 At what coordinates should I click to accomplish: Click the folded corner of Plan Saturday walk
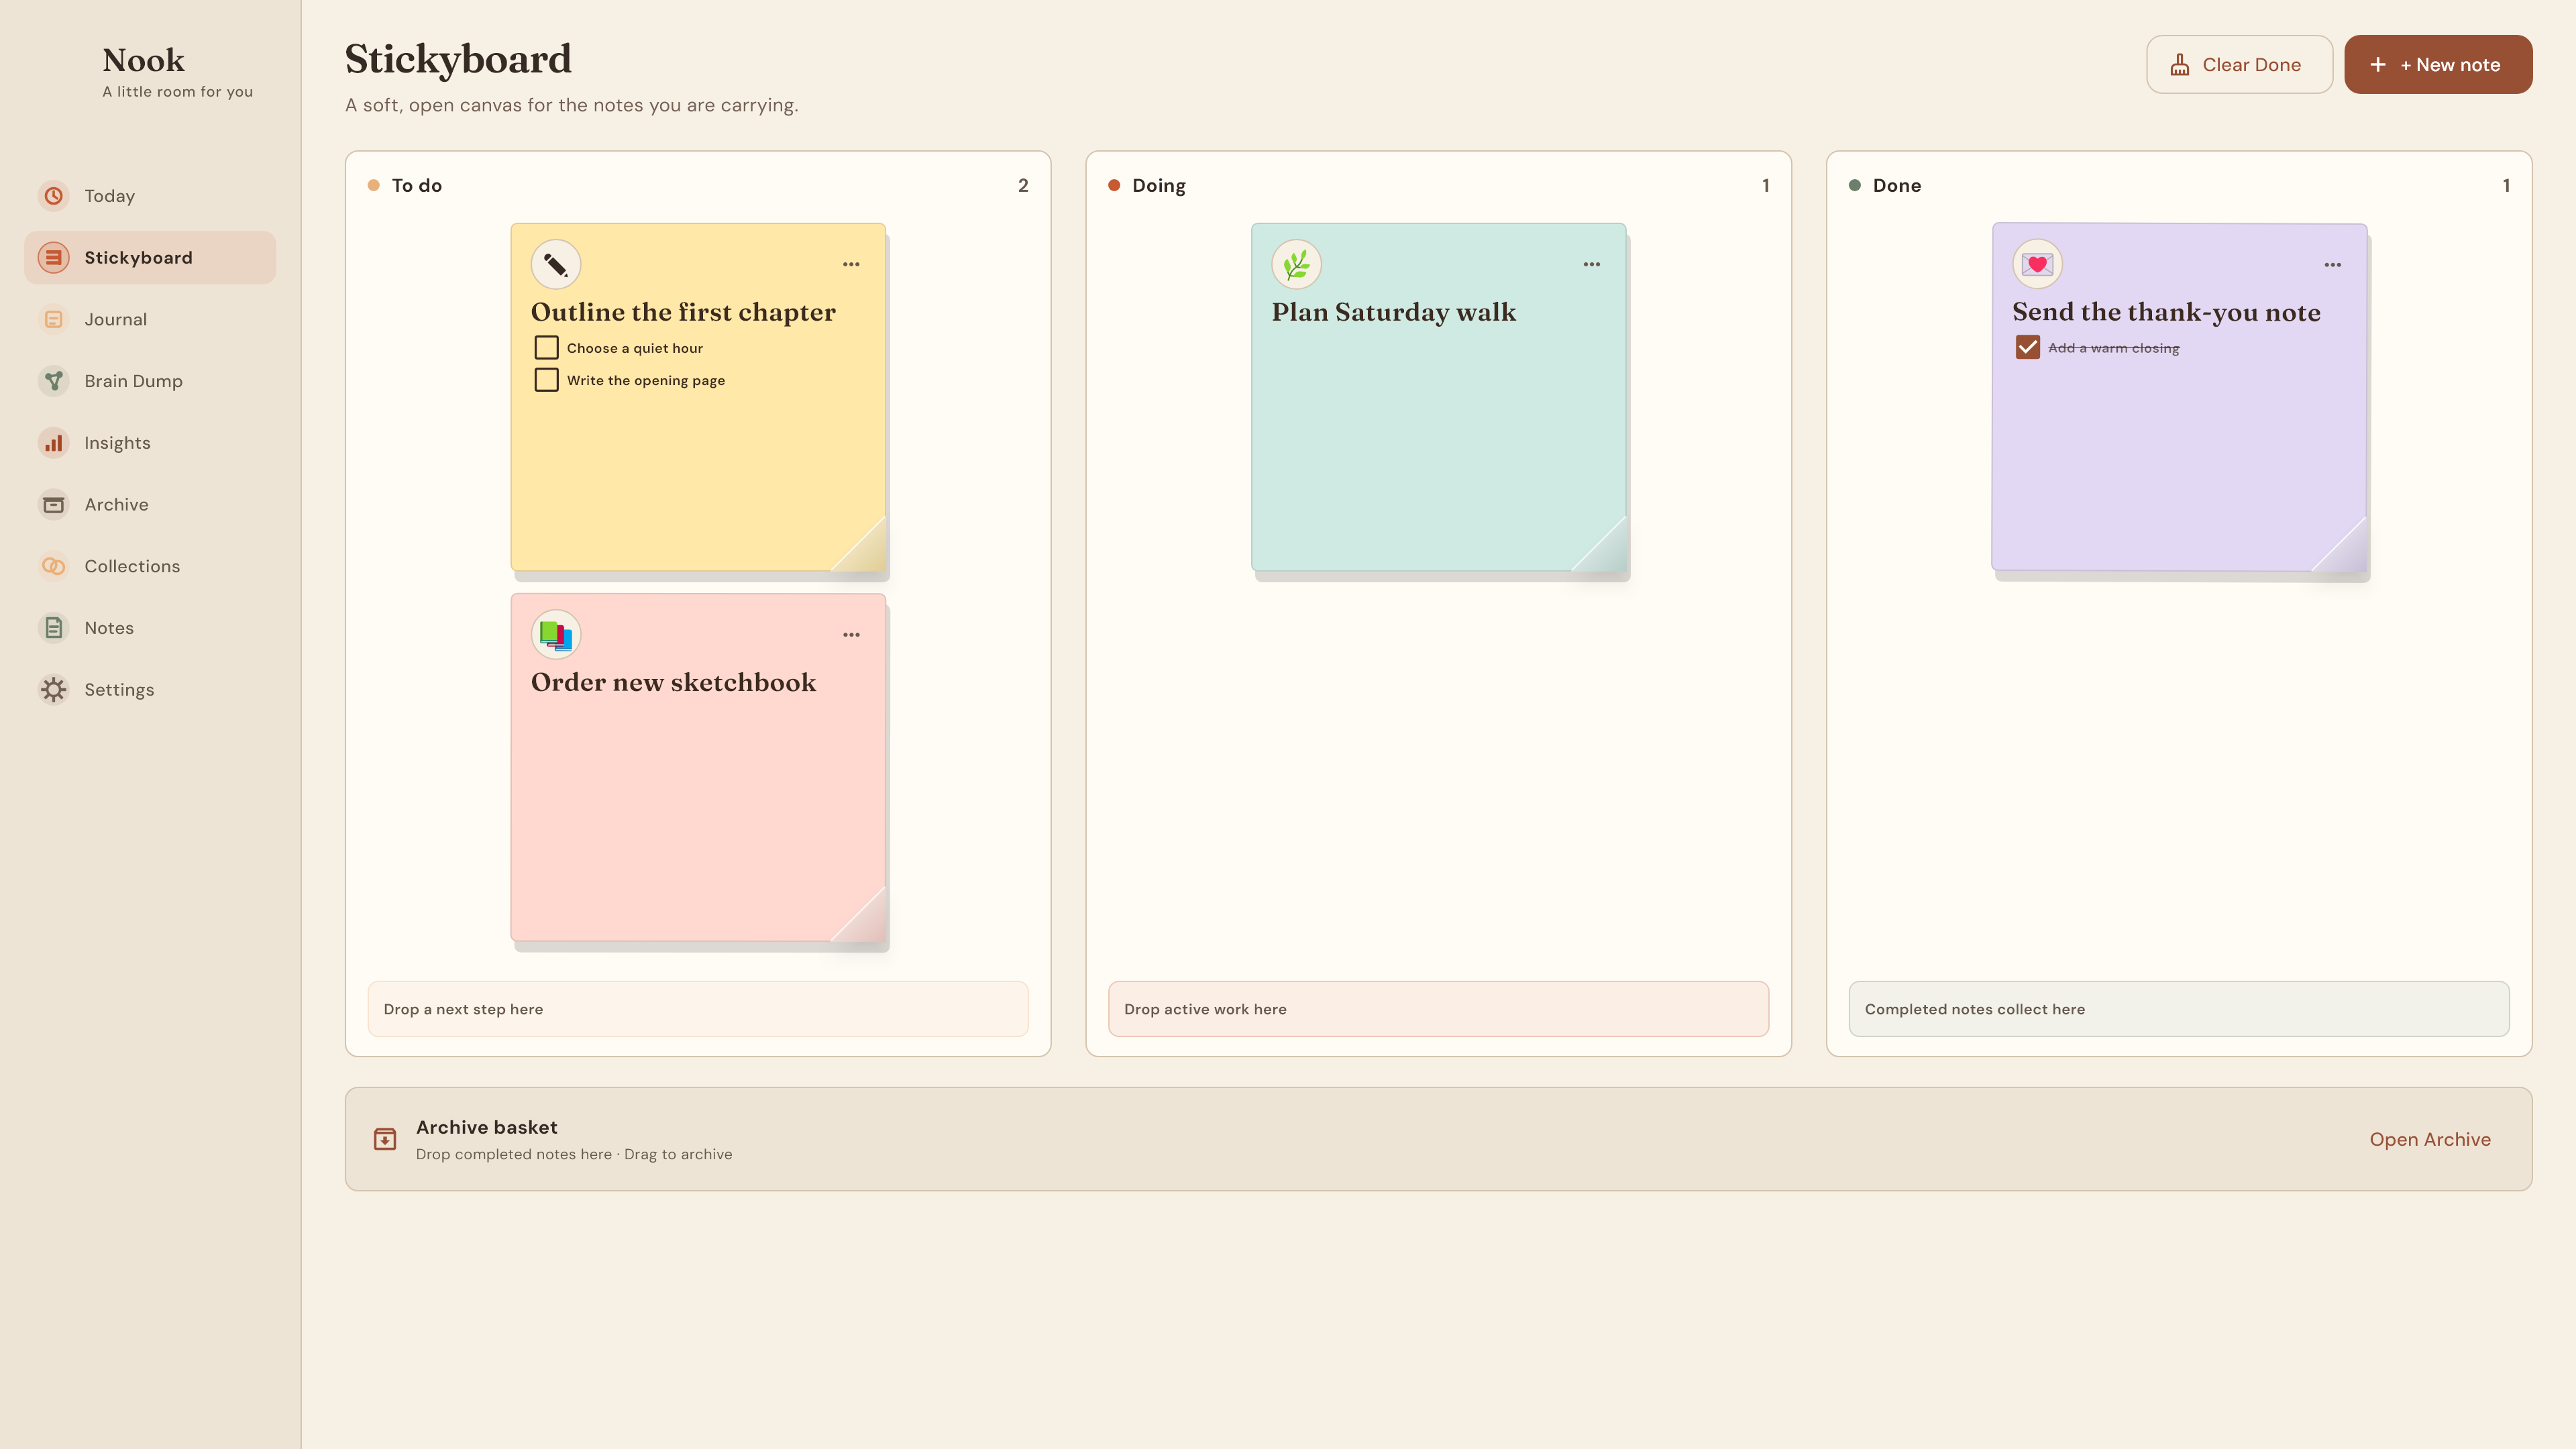1606,551
